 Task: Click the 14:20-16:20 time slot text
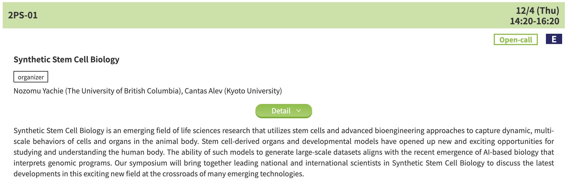tap(534, 21)
